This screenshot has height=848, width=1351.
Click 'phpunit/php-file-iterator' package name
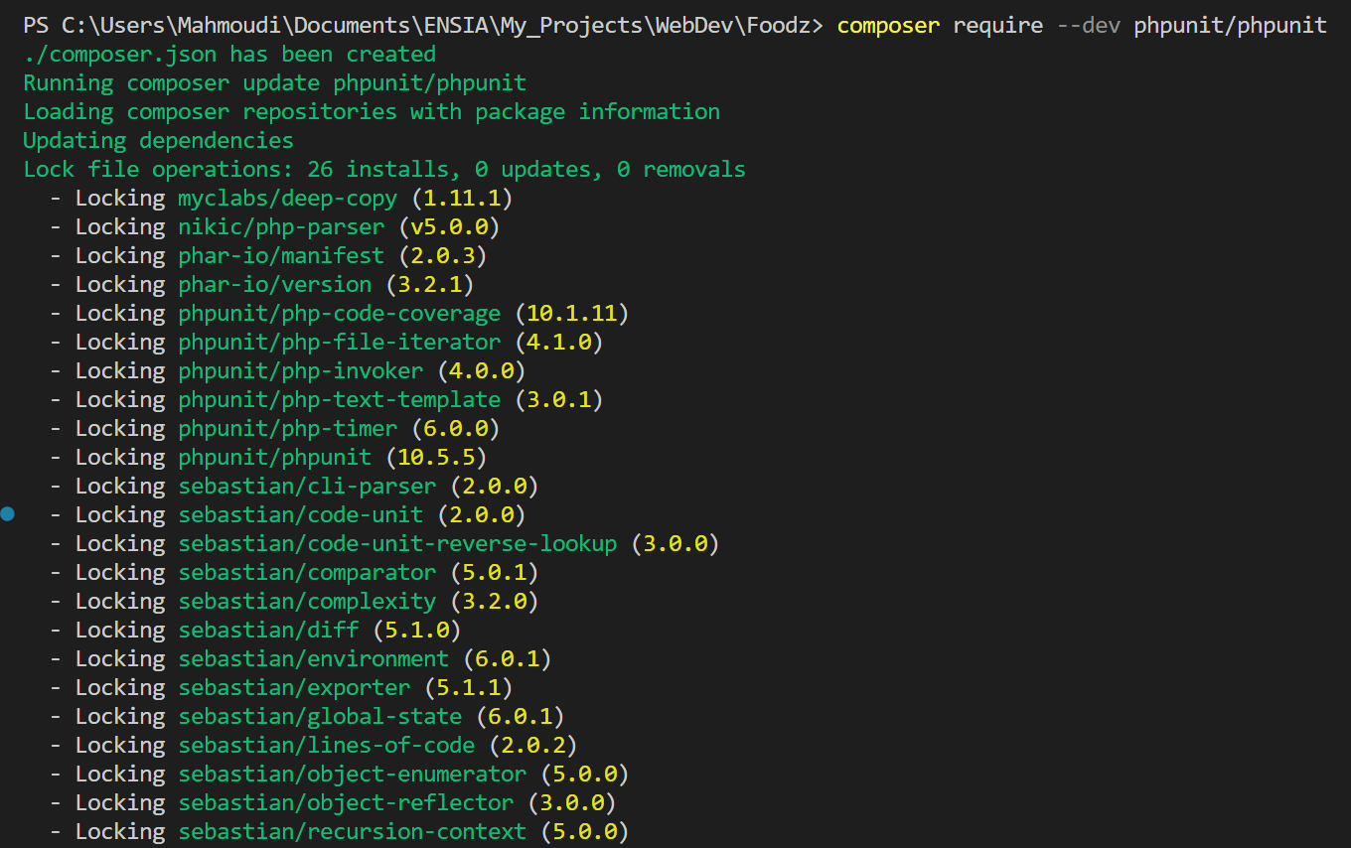point(339,342)
